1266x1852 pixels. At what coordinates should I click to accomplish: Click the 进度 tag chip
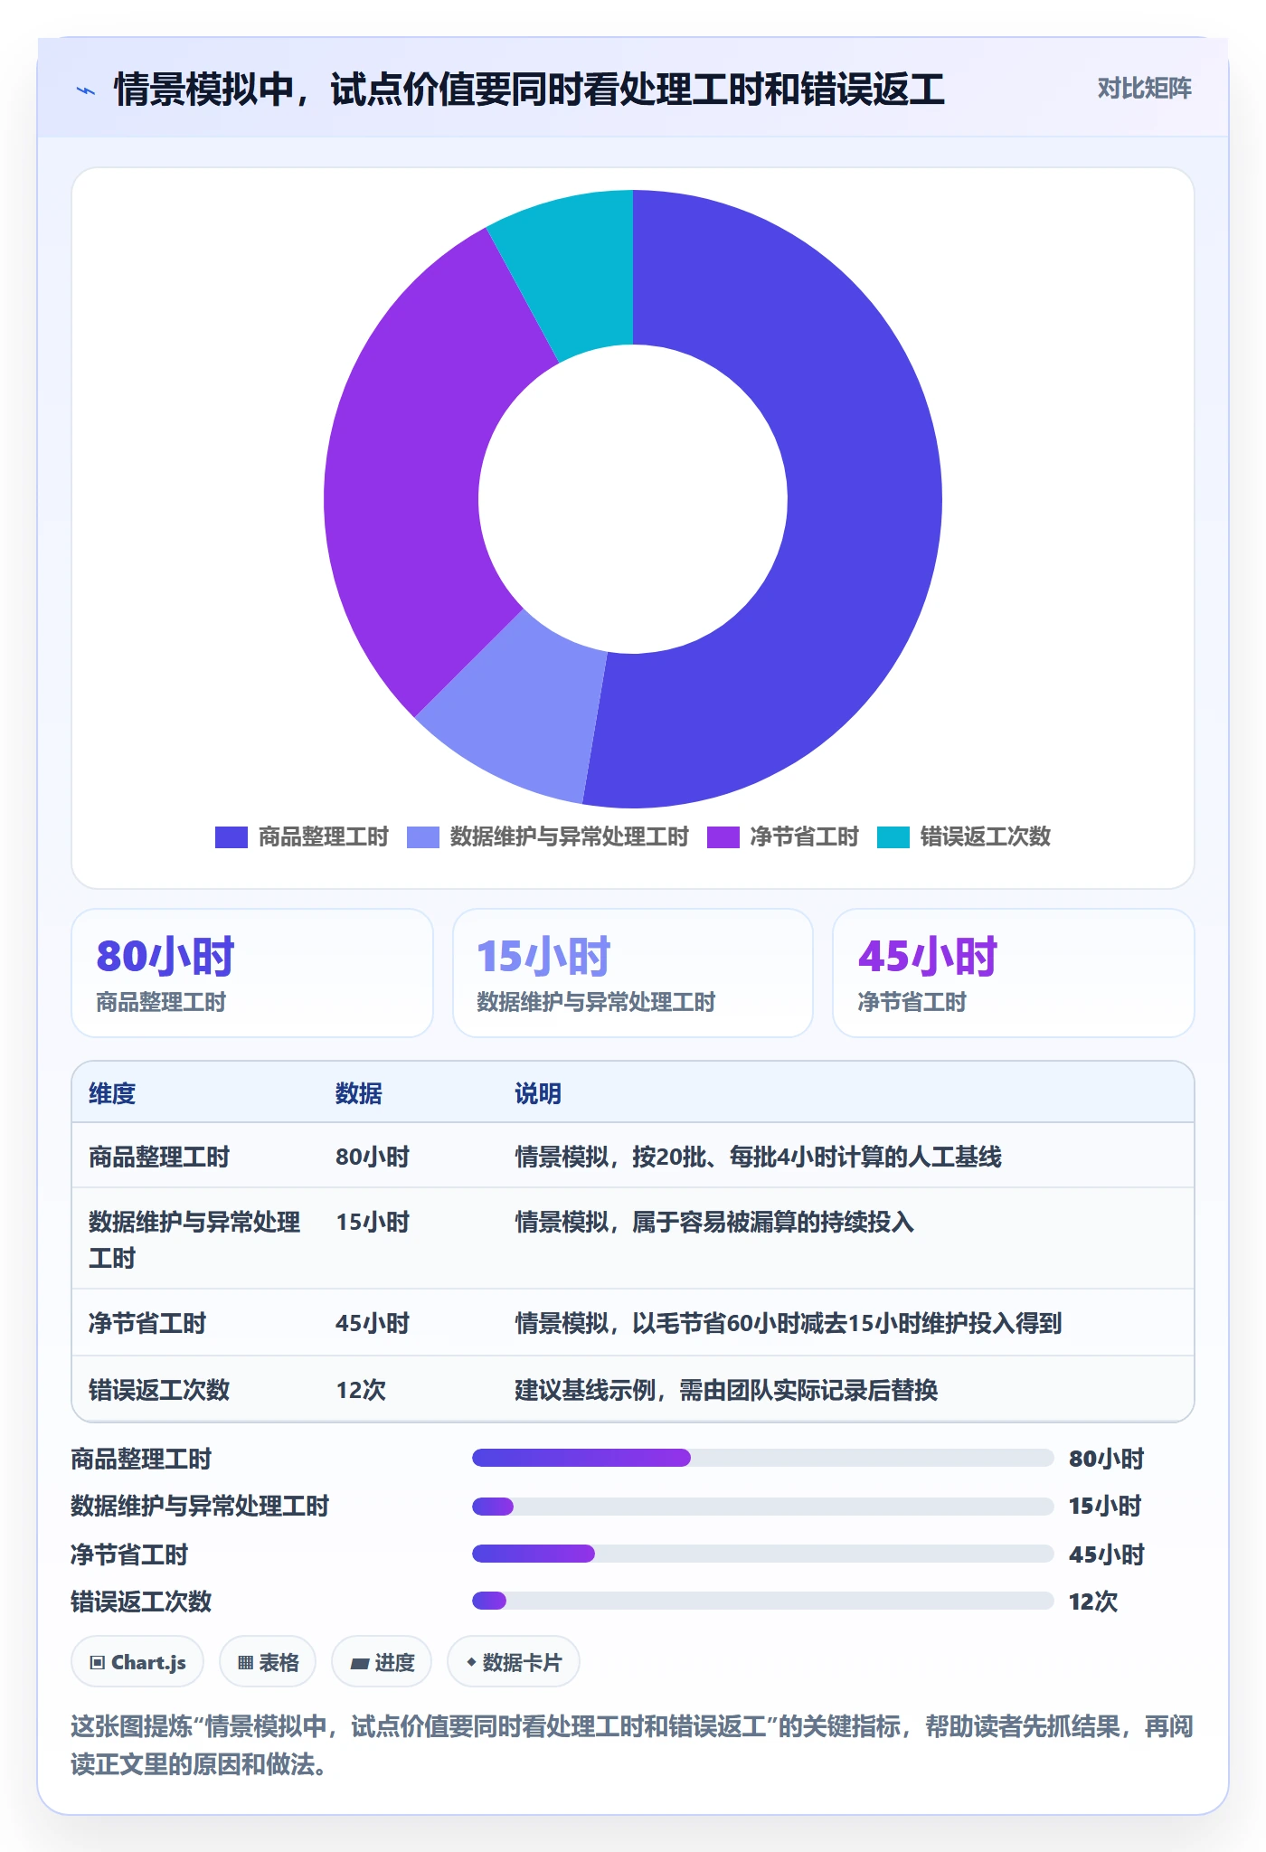pyautogui.click(x=382, y=1662)
